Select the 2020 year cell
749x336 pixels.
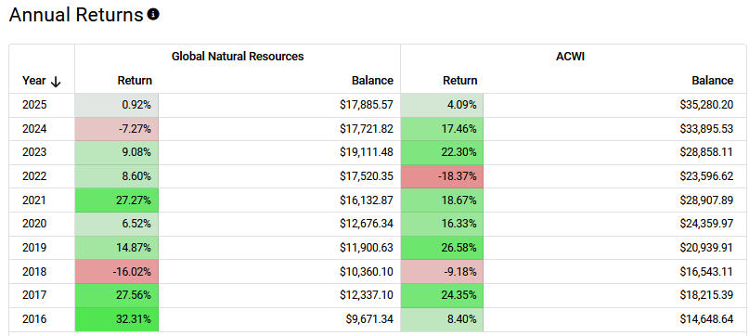42,224
